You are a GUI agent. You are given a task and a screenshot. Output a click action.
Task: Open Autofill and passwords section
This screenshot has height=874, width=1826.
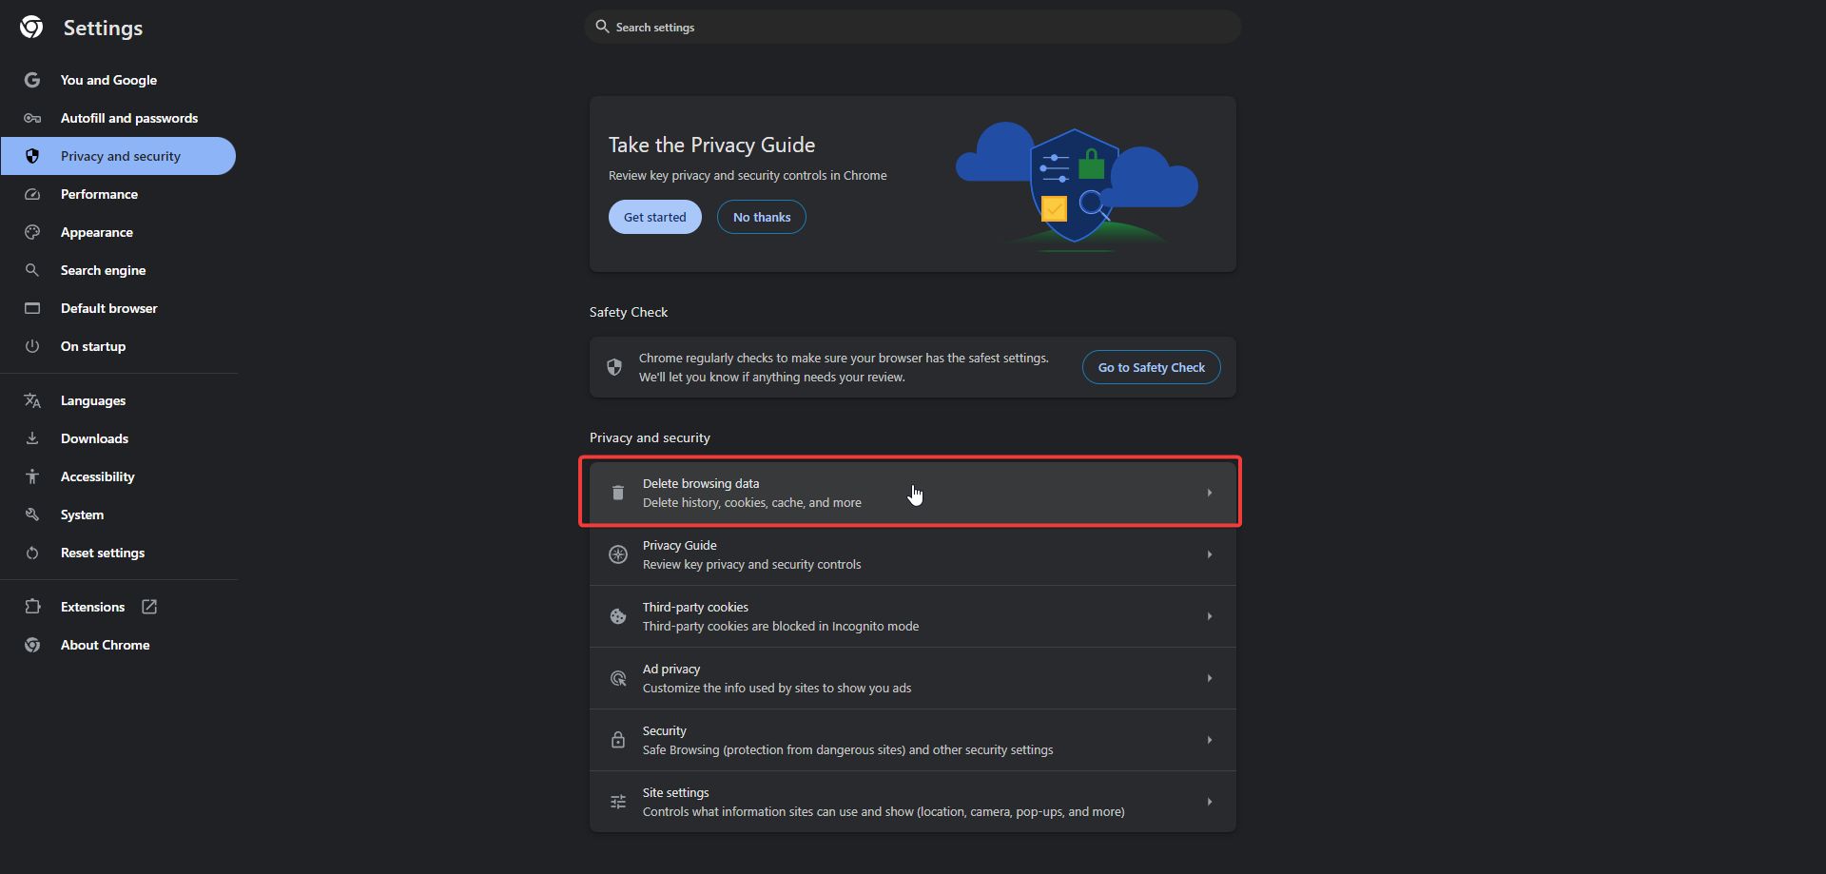click(x=118, y=118)
